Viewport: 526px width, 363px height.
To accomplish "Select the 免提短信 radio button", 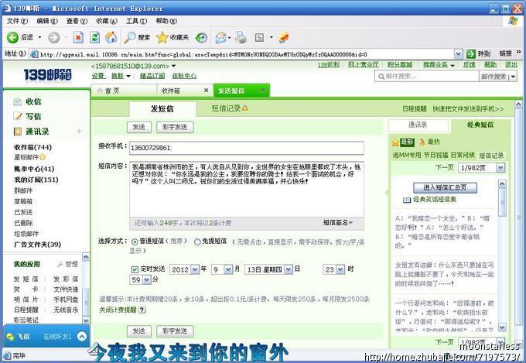I will (x=196, y=241).
